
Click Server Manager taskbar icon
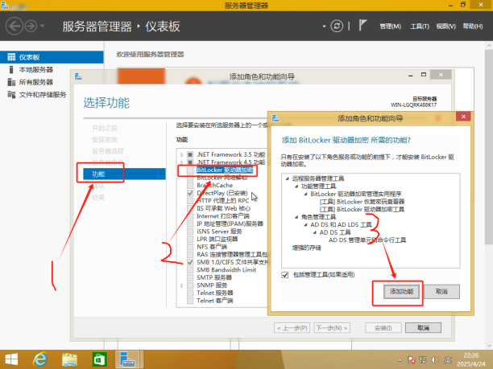coord(127,359)
